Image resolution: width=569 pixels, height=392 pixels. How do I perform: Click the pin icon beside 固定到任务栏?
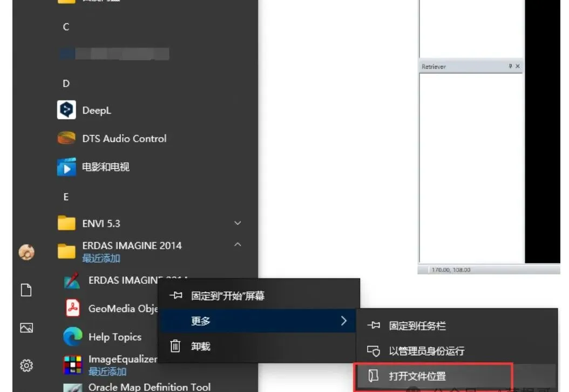point(374,325)
